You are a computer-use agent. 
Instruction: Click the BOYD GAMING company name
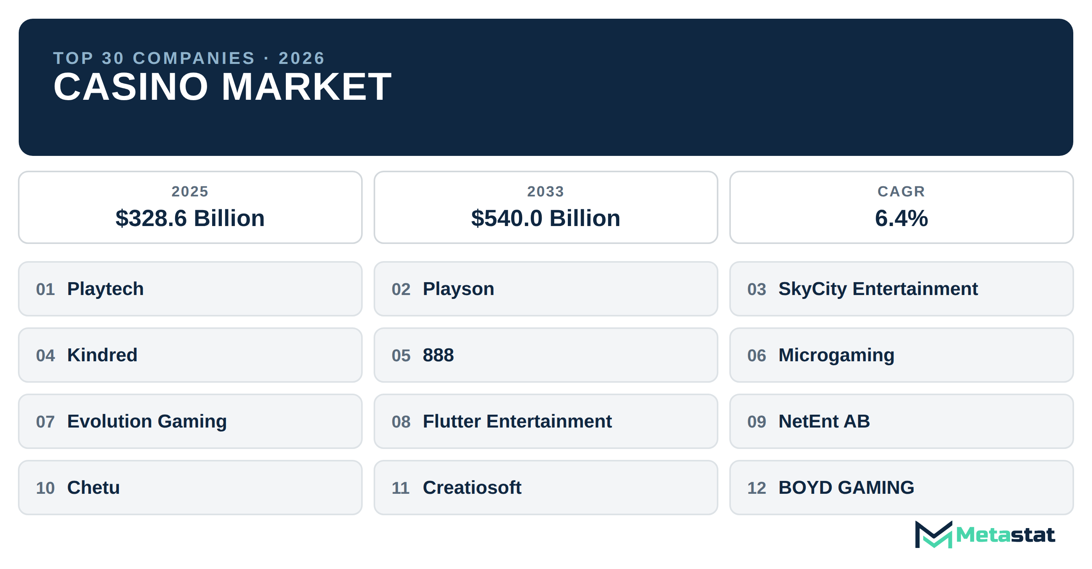click(846, 488)
